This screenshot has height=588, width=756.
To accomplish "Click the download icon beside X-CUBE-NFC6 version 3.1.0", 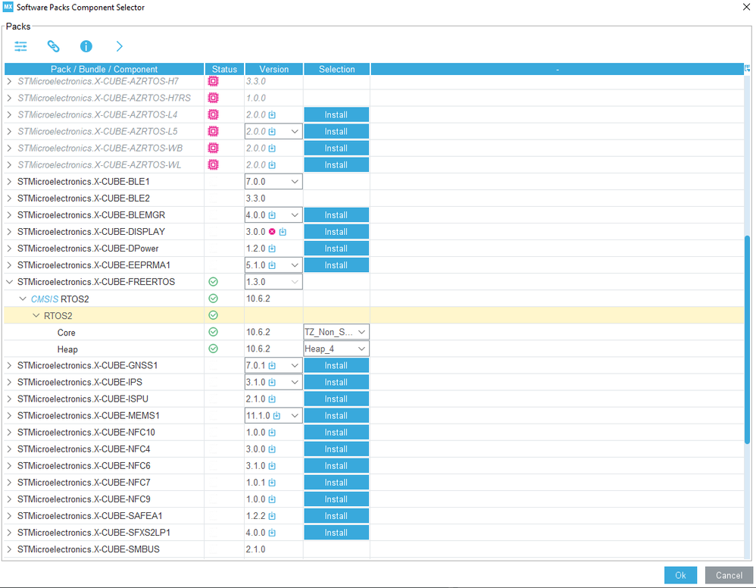I will tap(272, 466).
